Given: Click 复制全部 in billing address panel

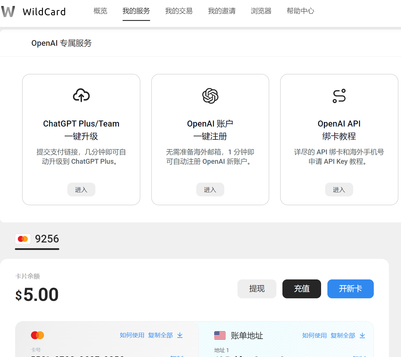Looking at the screenshot, I should point(343,336).
